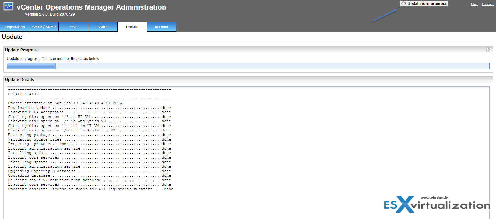Viewport: 496px width, 219px height.
Task: Open the SMTP / SNMP tab
Action: click(44, 27)
